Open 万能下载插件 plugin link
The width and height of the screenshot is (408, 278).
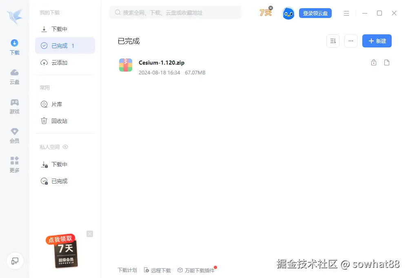tap(197, 270)
